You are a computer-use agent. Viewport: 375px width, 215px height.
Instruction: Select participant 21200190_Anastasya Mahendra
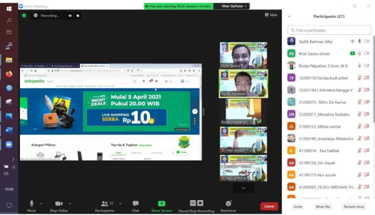[x=329, y=139]
